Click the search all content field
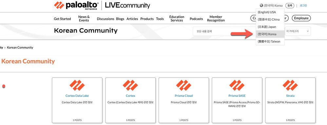Viewport: 327px width, 125px height. coord(224,31)
